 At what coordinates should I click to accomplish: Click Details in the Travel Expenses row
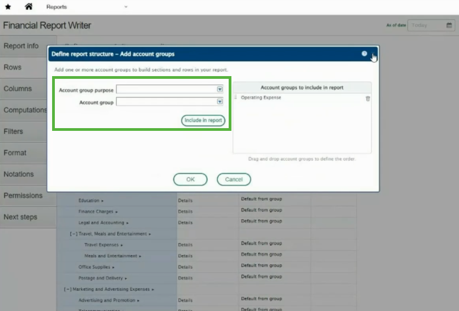[185, 245]
